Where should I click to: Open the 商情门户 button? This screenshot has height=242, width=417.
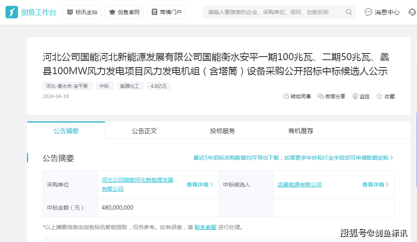click(x=166, y=12)
